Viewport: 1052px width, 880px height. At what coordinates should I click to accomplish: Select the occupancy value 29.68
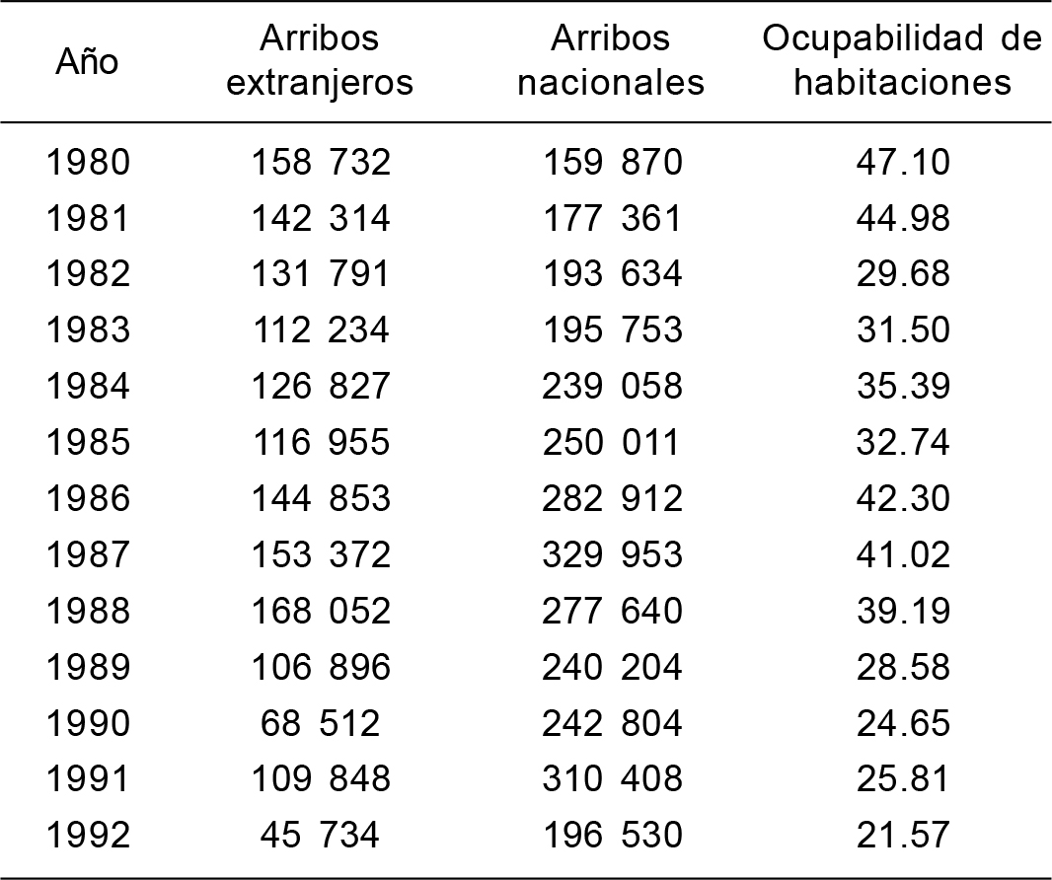tap(903, 274)
